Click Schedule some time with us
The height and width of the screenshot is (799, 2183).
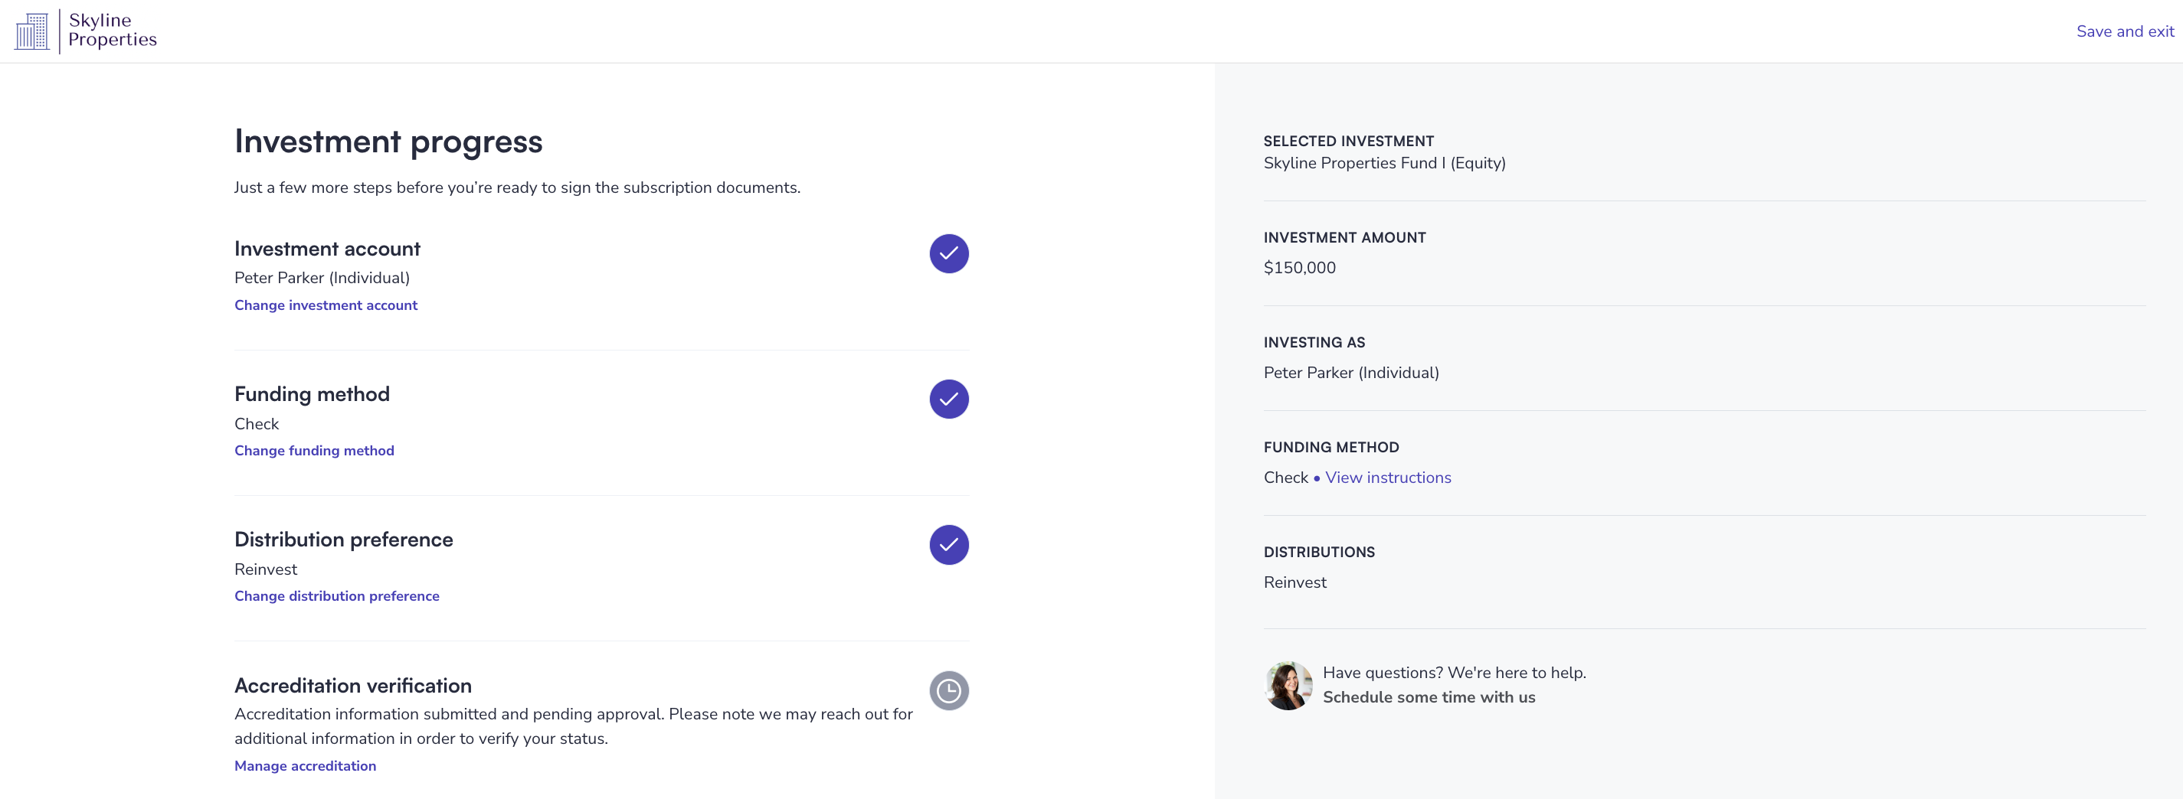(1429, 697)
